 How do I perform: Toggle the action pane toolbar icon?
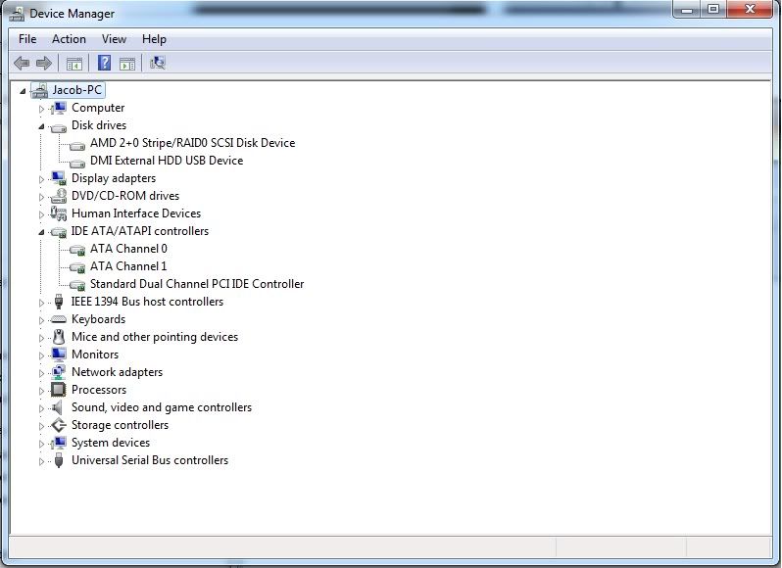pyautogui.click(x=127, y=64)
